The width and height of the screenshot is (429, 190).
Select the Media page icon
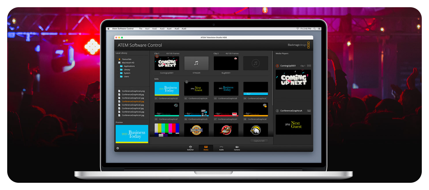tap(206, 148)
